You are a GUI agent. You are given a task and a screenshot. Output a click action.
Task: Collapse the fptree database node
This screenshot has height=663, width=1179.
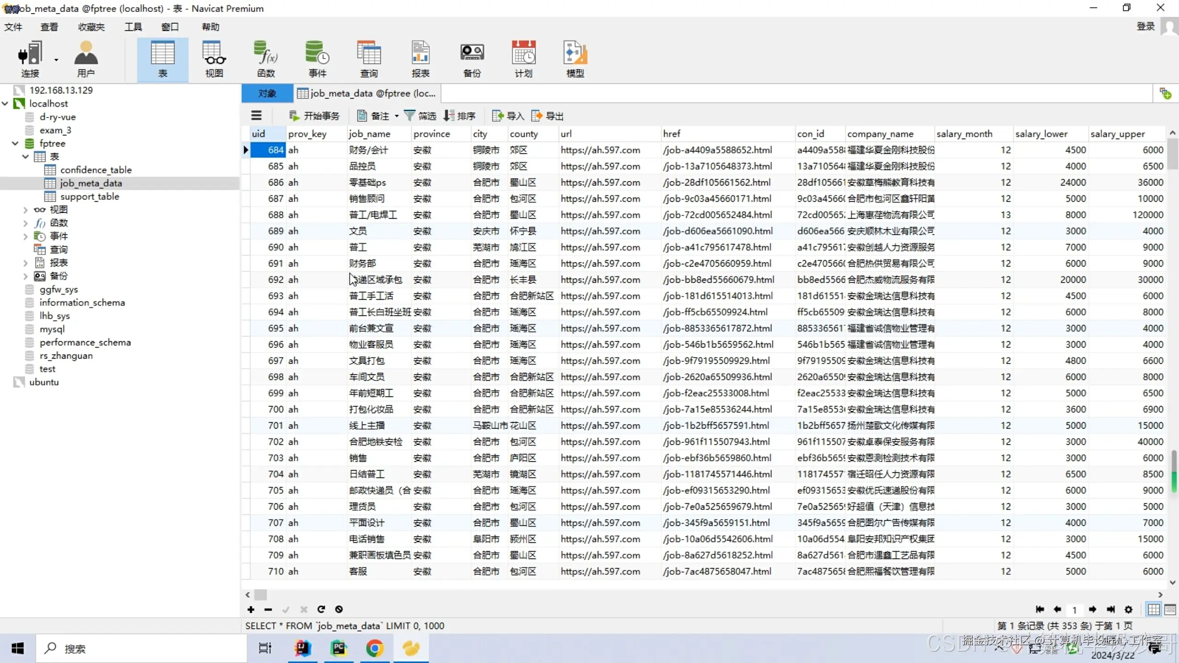(15, 143)
